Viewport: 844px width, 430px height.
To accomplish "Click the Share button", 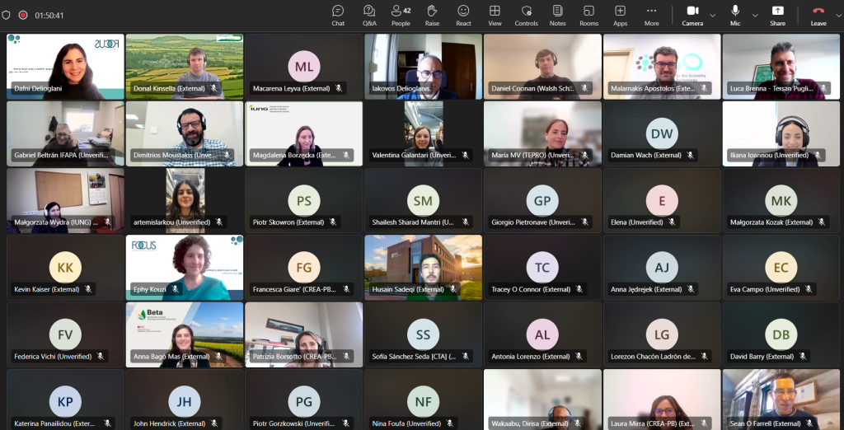I will click(x=777, y=14).
